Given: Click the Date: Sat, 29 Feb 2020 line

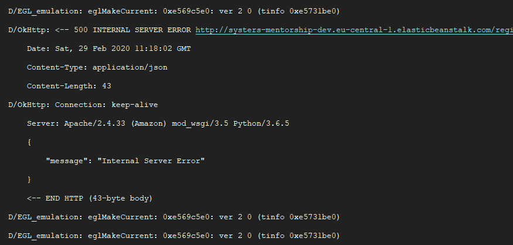Looking at the screenshot, I should pos(108,49).
